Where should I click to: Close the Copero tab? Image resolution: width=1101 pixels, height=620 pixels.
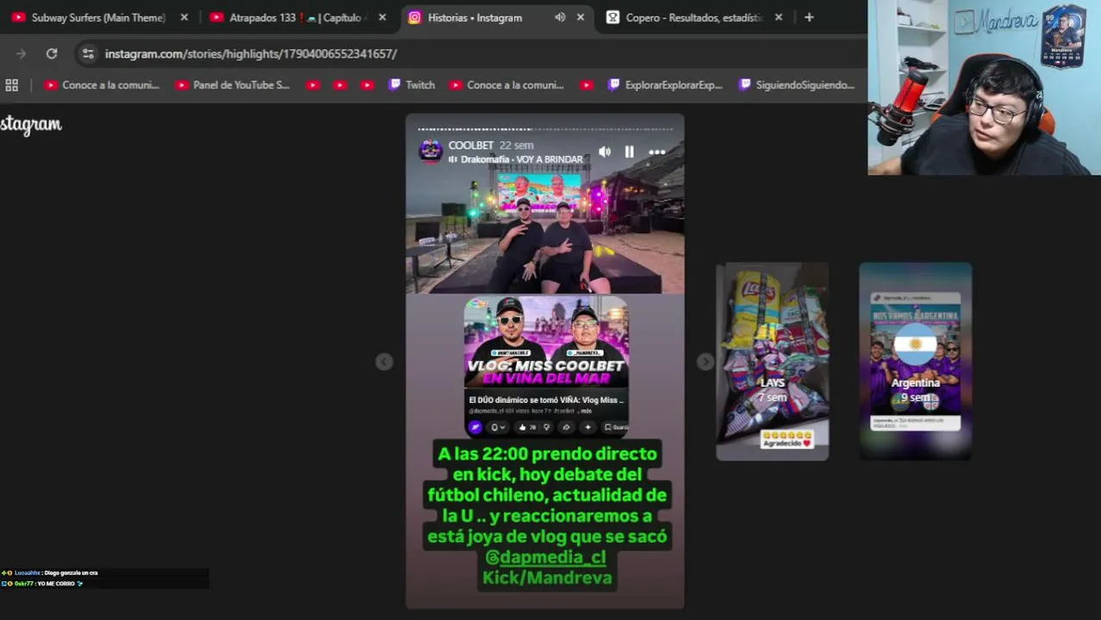779,17
